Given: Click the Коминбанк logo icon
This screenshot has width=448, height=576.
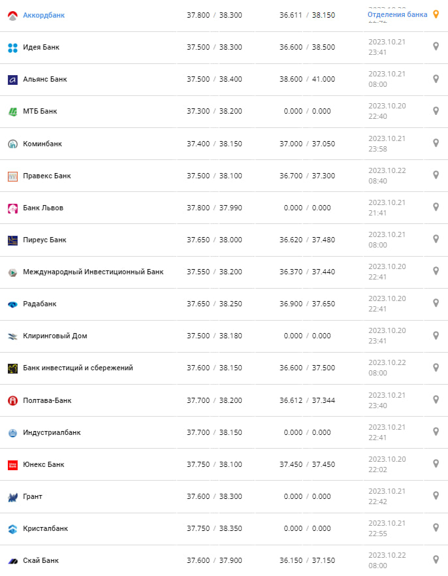Looking at the screenshot, I should (12, 144).
